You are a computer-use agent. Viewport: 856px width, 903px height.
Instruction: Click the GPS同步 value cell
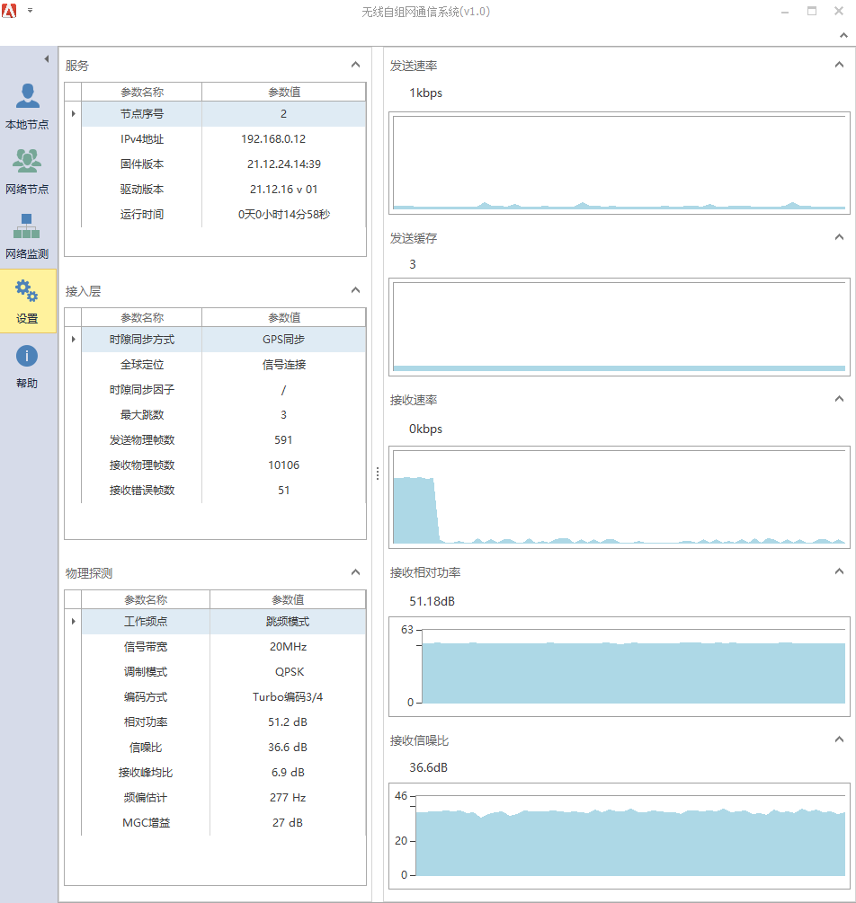pos(283,340)
